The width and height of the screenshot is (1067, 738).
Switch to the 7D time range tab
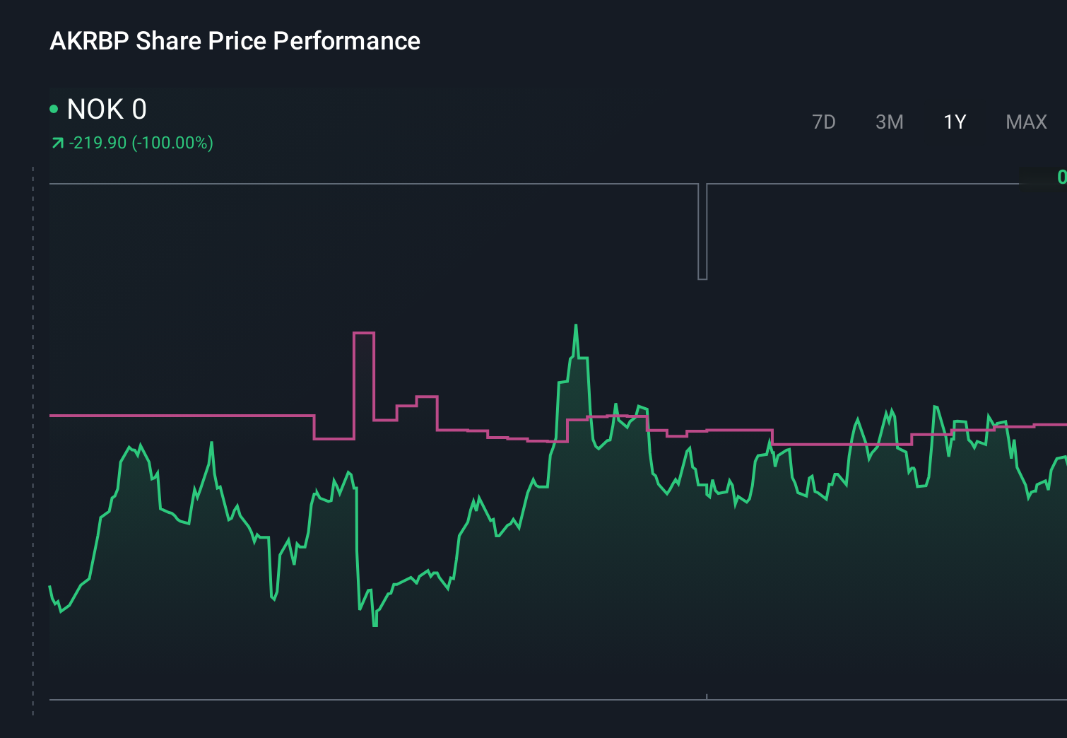824,122
